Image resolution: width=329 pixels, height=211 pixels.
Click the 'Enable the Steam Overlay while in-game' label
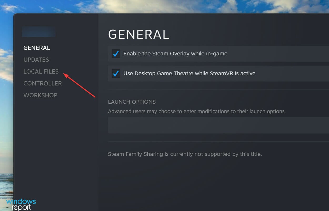point(175,54)
